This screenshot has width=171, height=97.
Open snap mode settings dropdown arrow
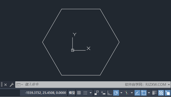[91, 93]
